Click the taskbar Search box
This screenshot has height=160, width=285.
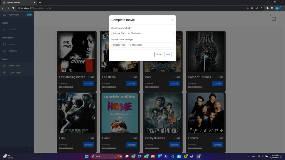coord(106,156)
